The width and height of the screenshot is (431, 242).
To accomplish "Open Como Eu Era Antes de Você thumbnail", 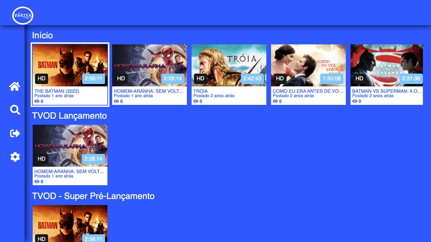I will coord(308,65).
